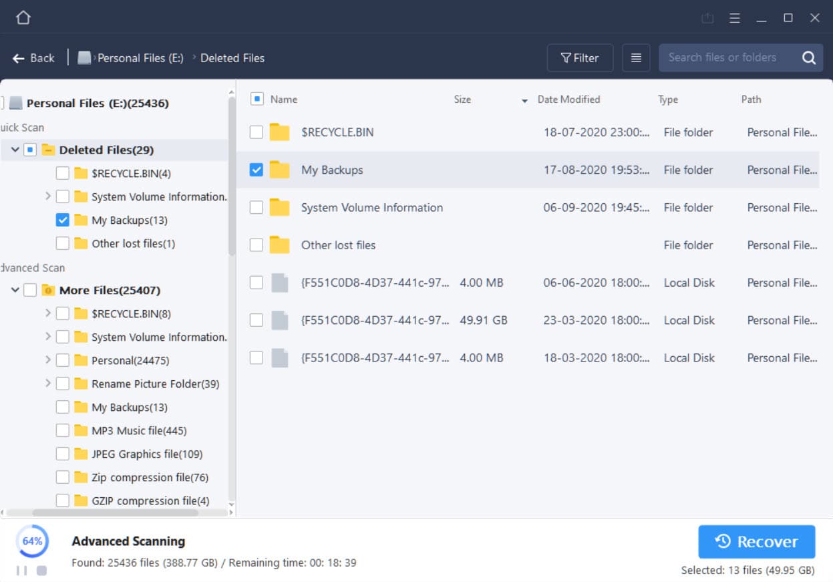Image resolution: width=833 pixels, height=582 pixels.
Task: Click the search magnifier icon
Action: point(808,57)
